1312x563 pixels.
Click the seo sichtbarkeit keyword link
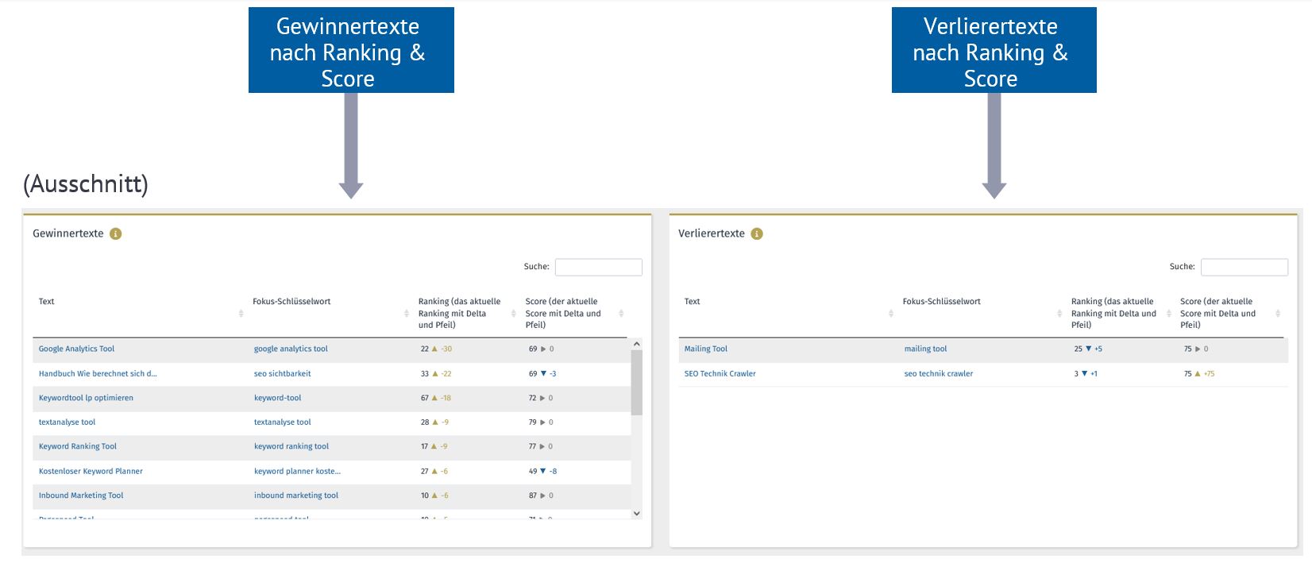click(x=282, y=373)
